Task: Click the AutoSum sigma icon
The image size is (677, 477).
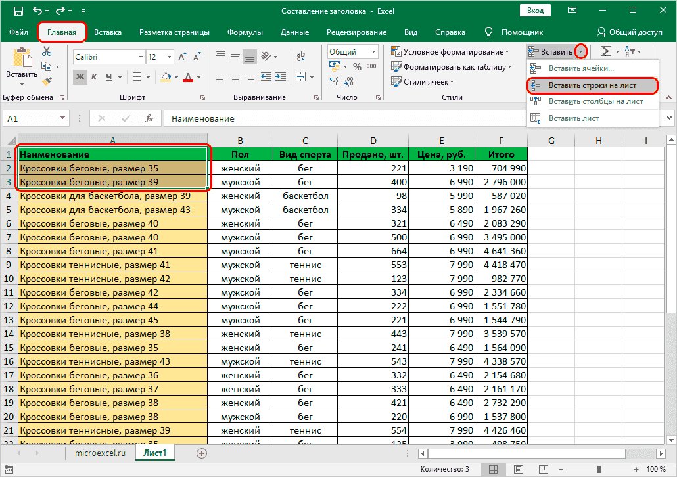Action: coord(605,51)
